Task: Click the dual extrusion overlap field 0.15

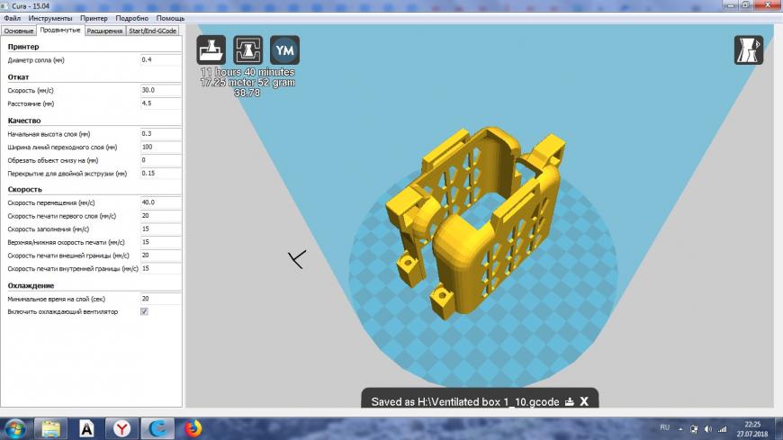Action: (x=160, y=174)
